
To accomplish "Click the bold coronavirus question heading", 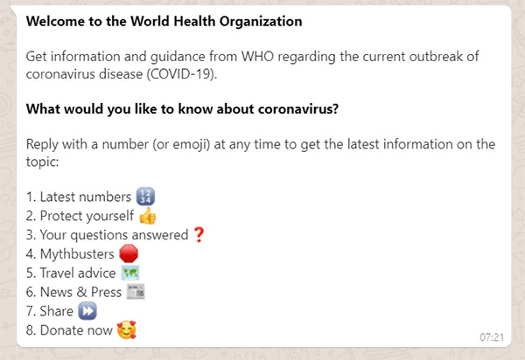I will coord(183,109).
